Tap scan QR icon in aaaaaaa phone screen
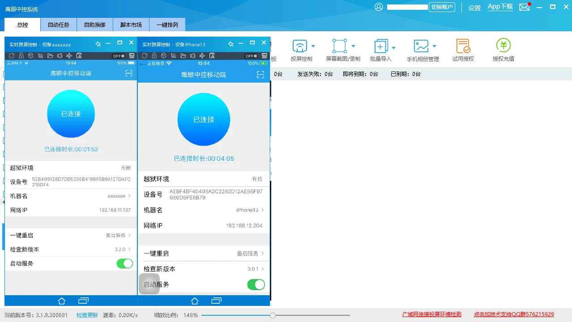The height and width of the screenshot is (322, 572). [129, 73]
